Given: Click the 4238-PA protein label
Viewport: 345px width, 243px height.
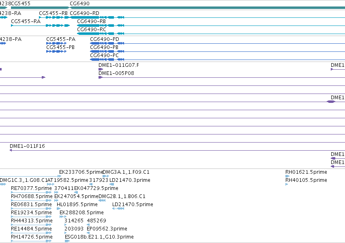Looking at the screenshot, I should click(11, 39).
